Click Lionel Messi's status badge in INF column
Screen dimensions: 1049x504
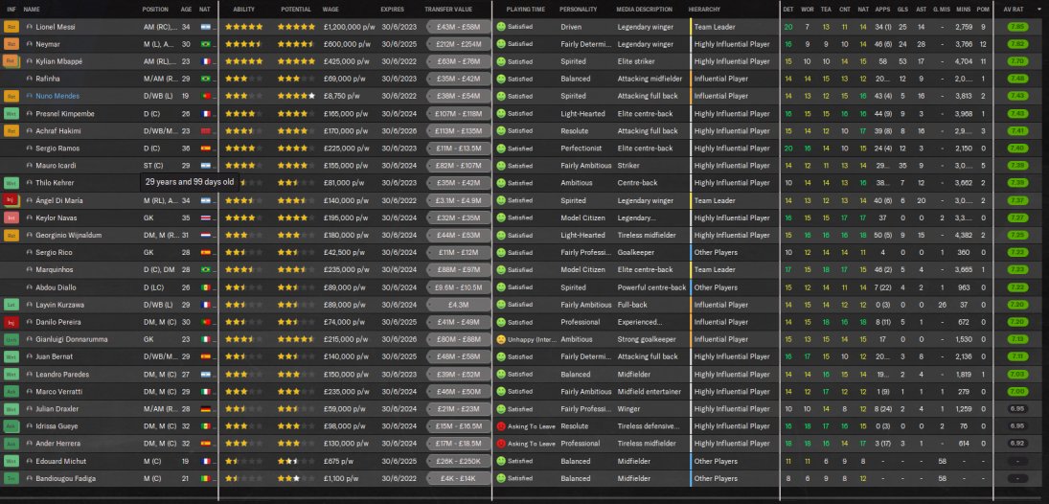pos(11,27)
